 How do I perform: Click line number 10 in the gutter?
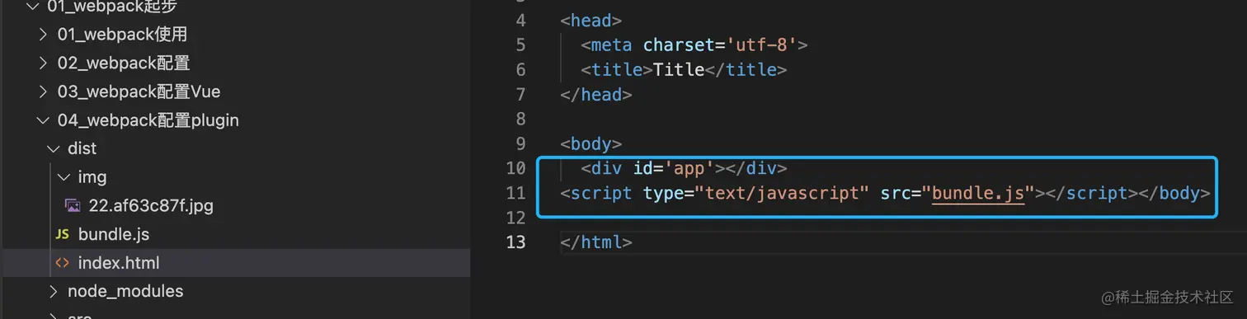[x=515, y=169]
